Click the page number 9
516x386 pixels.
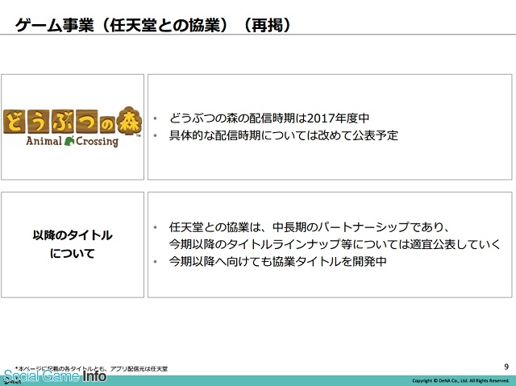click(x=506, y=367)
